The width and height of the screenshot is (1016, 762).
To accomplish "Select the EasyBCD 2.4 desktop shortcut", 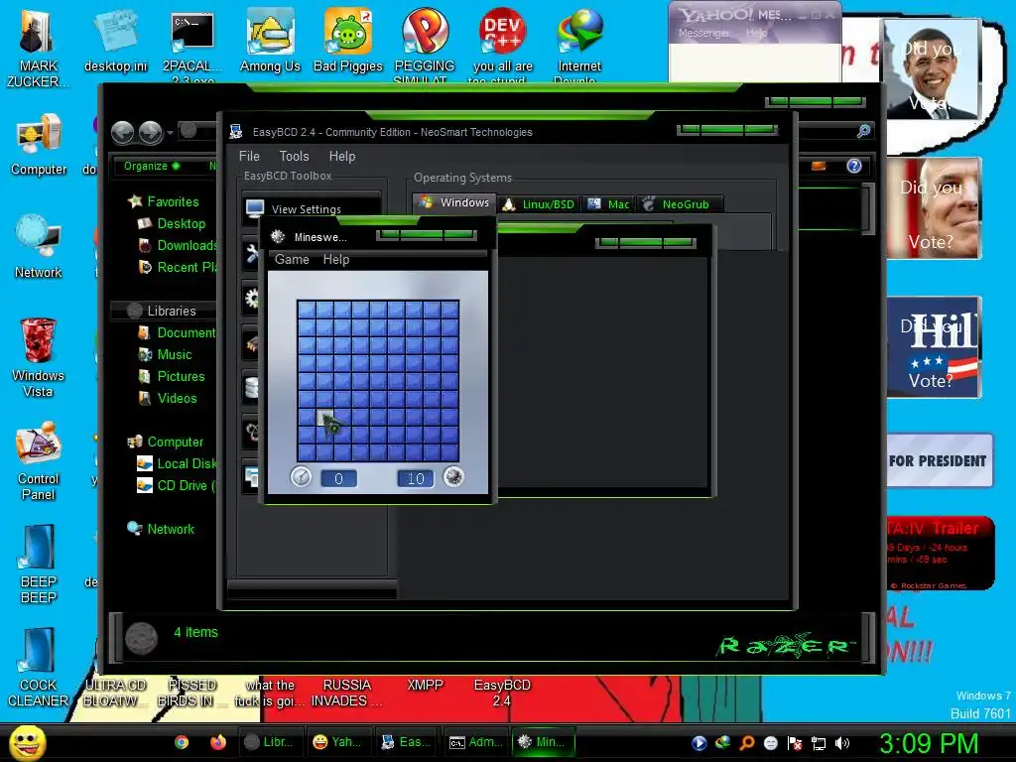I will click(x=502, y=693).
